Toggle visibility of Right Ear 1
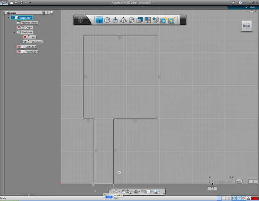 click(x=19, y=51)
